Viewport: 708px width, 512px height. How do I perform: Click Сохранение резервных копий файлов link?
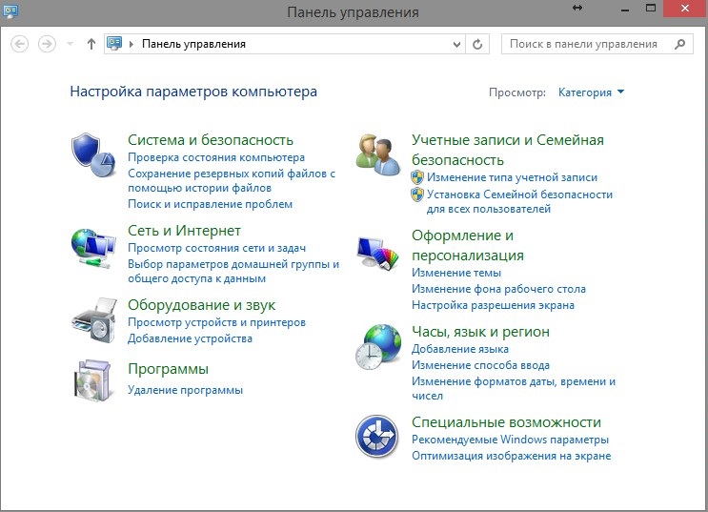[x=232, y=180]
